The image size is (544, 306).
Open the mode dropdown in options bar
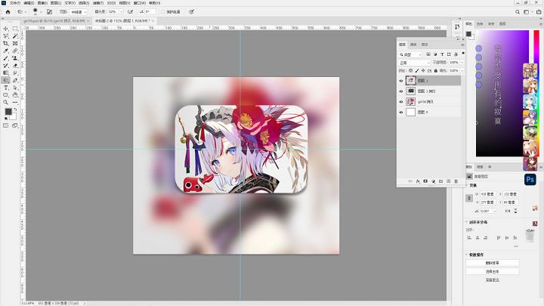click(79, 12)
